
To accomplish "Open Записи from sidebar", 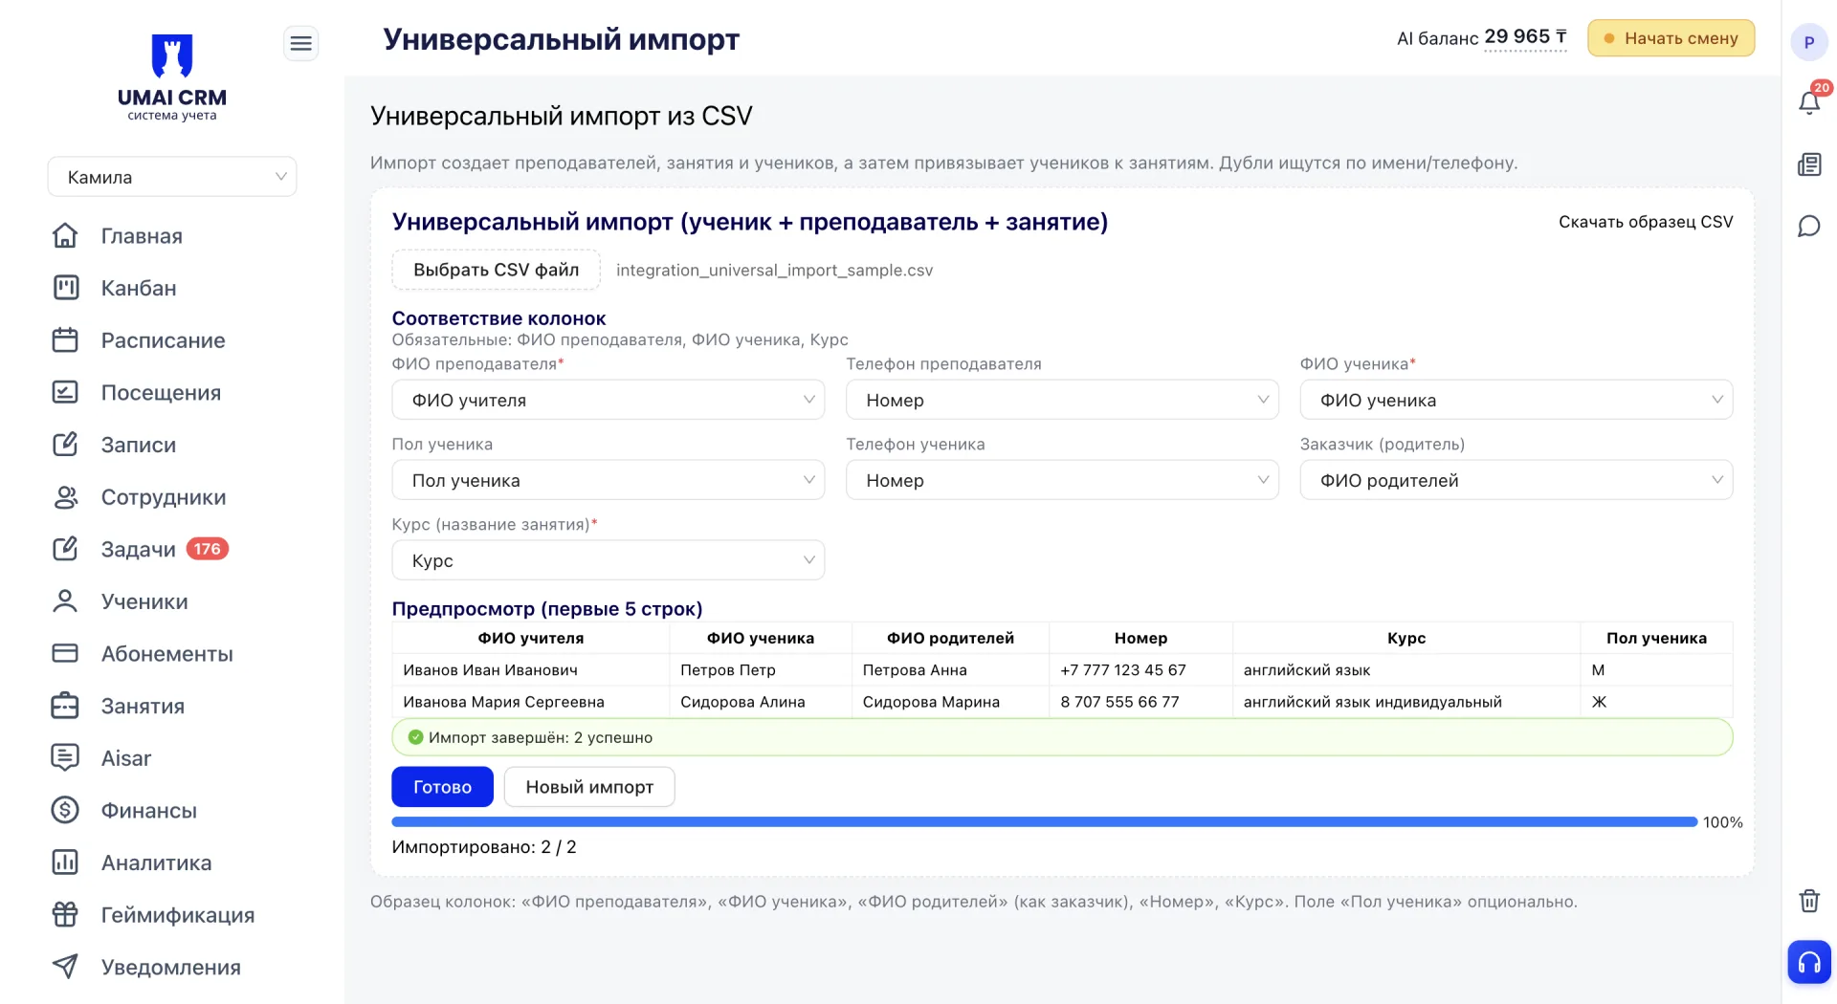I will coord(139,445).
